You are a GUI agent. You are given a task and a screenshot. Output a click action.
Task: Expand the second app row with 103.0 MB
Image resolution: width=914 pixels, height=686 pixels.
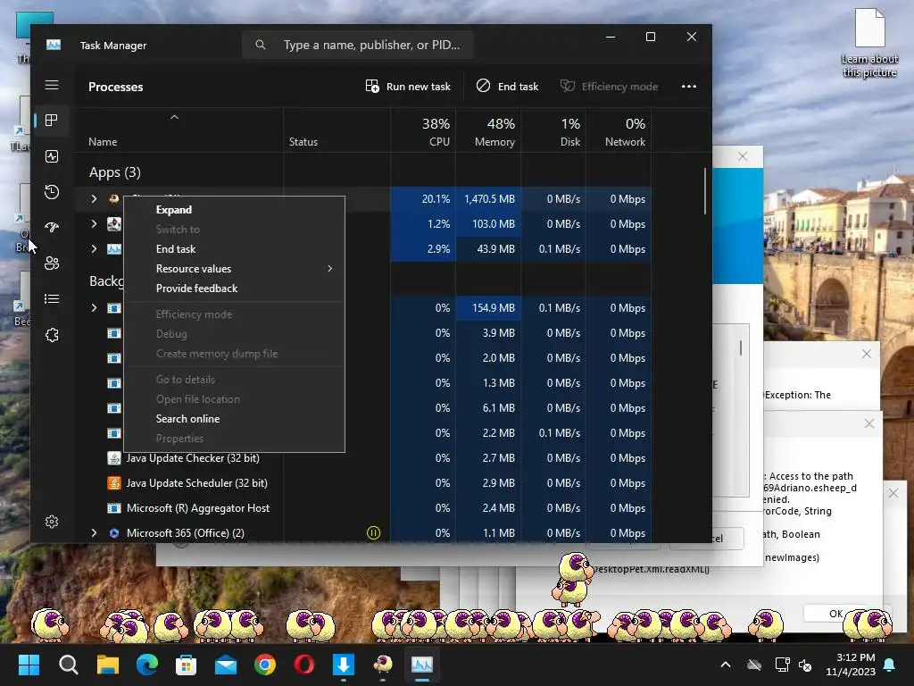94,224
